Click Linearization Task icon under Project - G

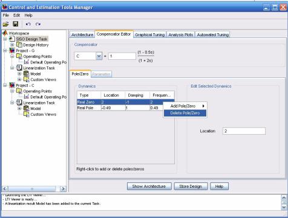[19, 68]
